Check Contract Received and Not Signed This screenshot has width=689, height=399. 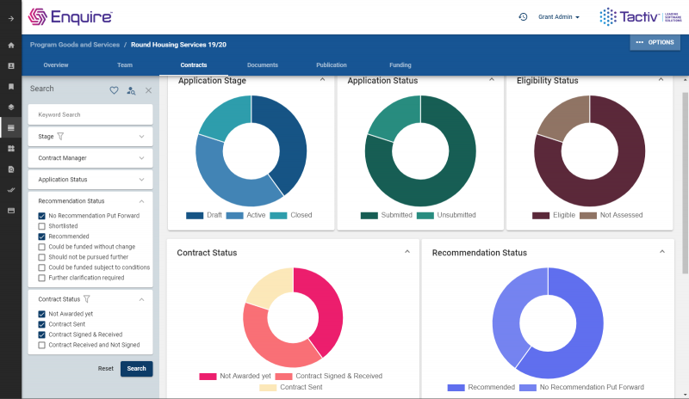pos(41,345)
